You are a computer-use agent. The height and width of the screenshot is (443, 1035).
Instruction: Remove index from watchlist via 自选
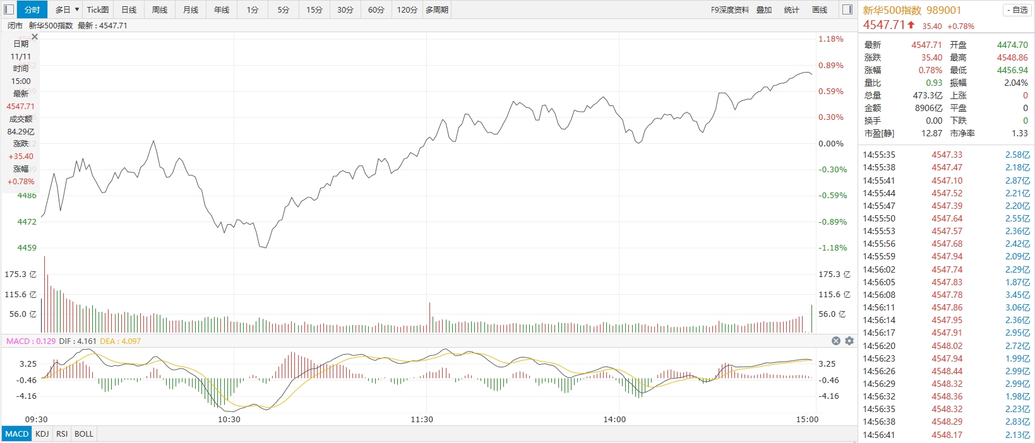[x=1017, y=10]
